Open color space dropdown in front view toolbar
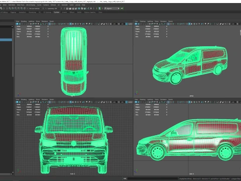 coord(131,102)
